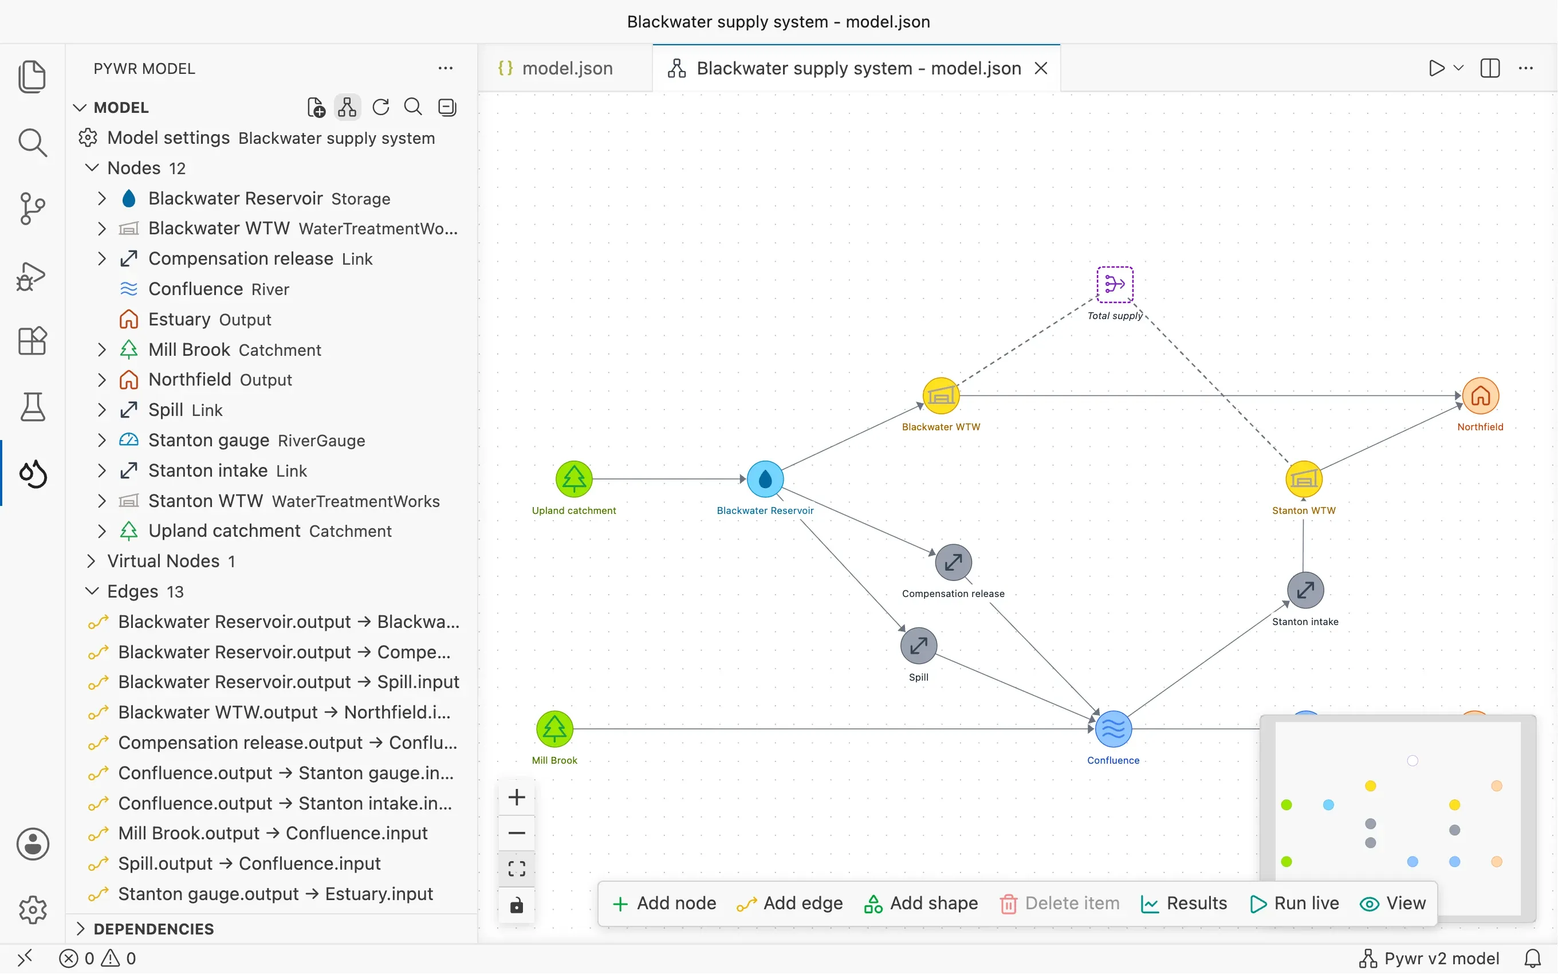Start Run live simulation
Screen dimensions: 1558x974
(x=1294, y=904)
